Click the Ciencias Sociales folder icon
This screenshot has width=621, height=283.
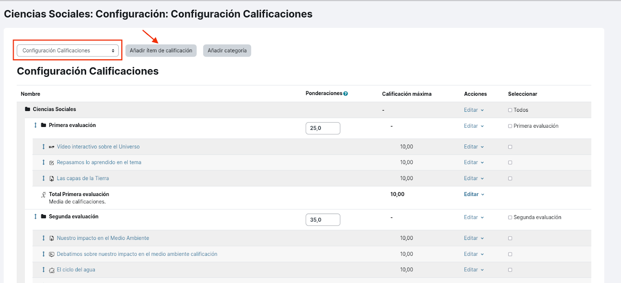pos(28,109)
